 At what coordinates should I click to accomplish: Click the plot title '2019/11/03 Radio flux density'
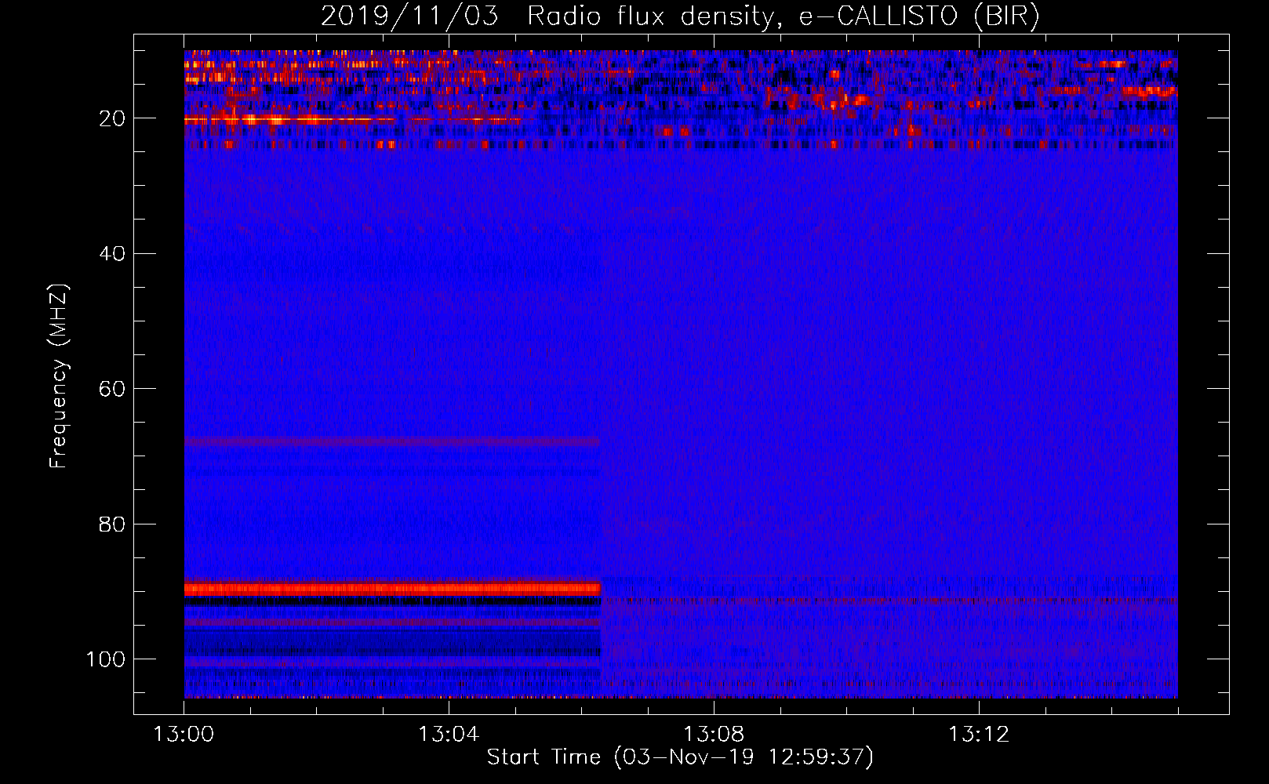pyautogui.click(x=680, y=16)
